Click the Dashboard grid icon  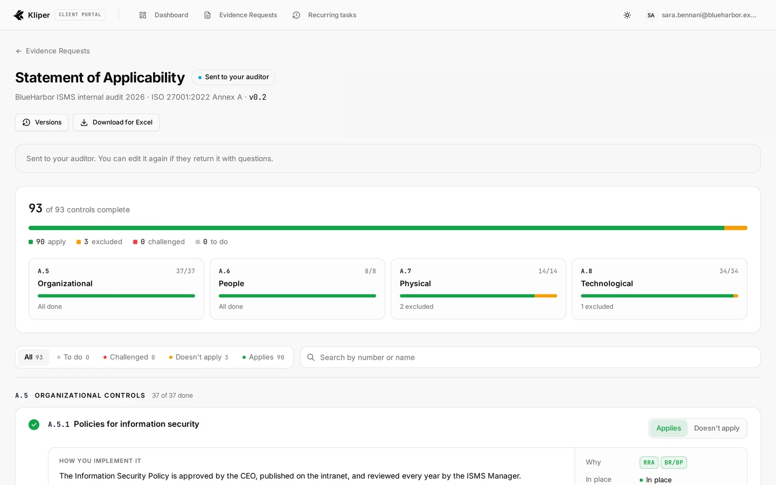pyautogui.click(x=143, y=15)
